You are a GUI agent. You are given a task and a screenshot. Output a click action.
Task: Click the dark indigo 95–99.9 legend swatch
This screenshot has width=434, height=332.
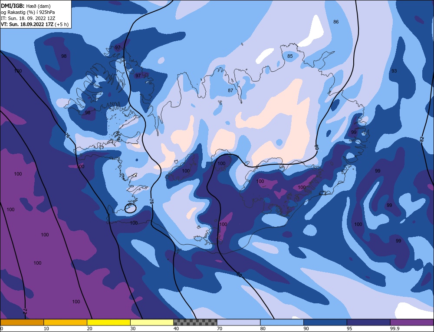click(368, 322)
